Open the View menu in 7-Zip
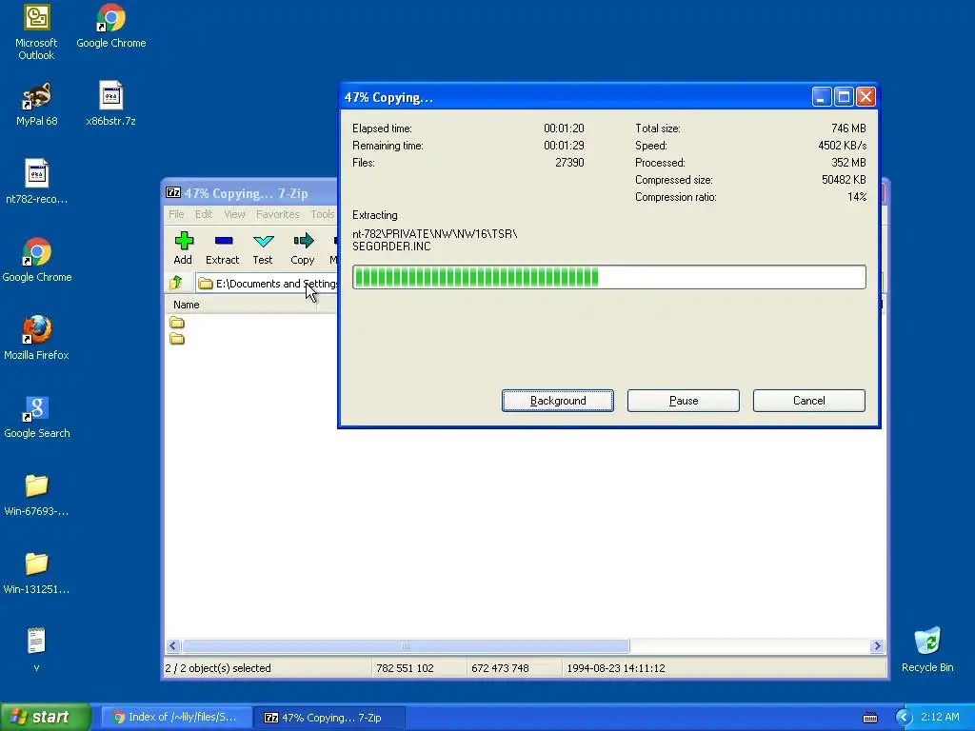 pos(234,214)
